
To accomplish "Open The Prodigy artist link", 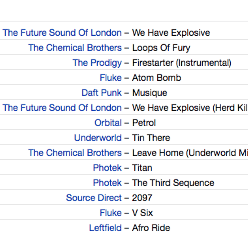I will [97, 63].
